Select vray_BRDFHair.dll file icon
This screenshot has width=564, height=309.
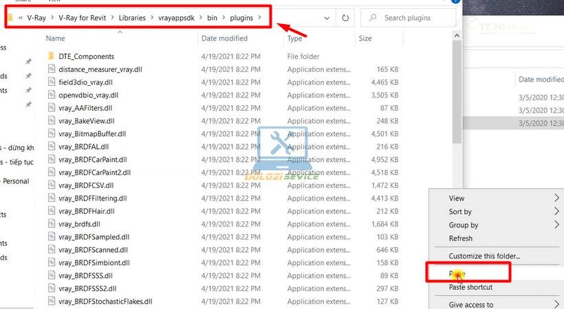(x=52, y=211)
